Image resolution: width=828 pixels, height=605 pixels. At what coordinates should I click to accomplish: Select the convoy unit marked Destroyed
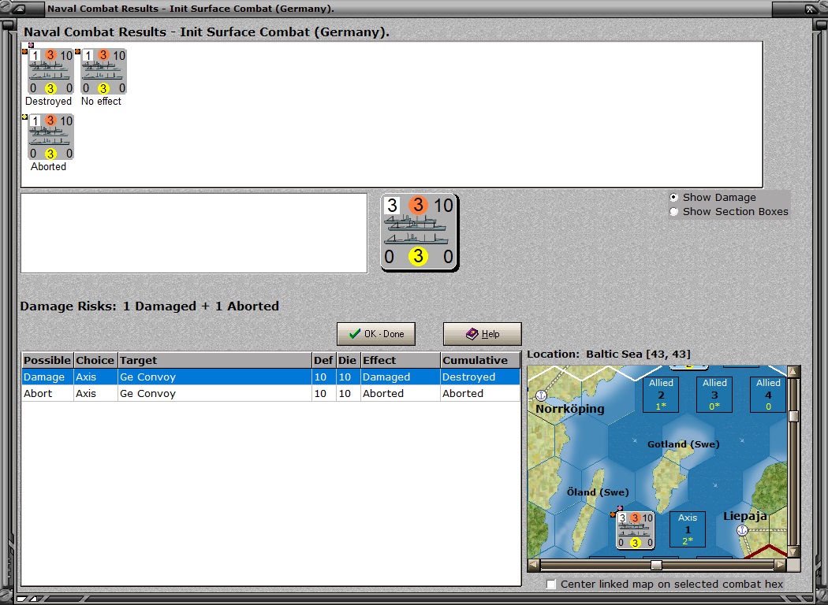pos(50,72)
